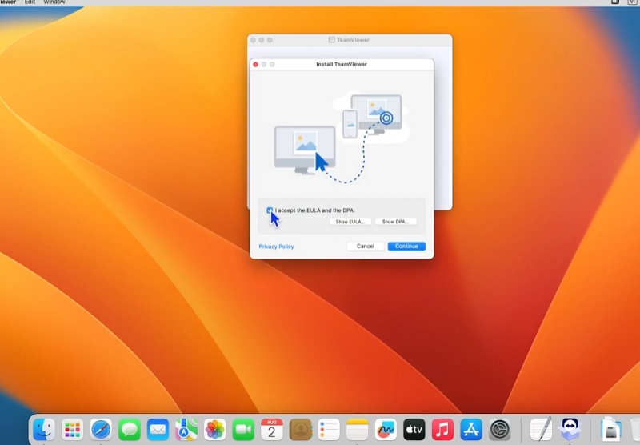Open Photos from the dock
640x445 pixels.
pos(214,430)
